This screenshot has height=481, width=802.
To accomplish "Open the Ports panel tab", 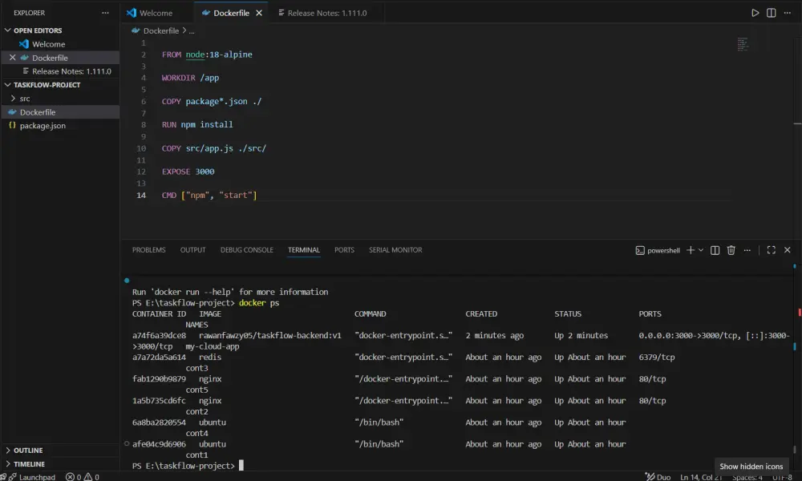I will coord(344,250).
